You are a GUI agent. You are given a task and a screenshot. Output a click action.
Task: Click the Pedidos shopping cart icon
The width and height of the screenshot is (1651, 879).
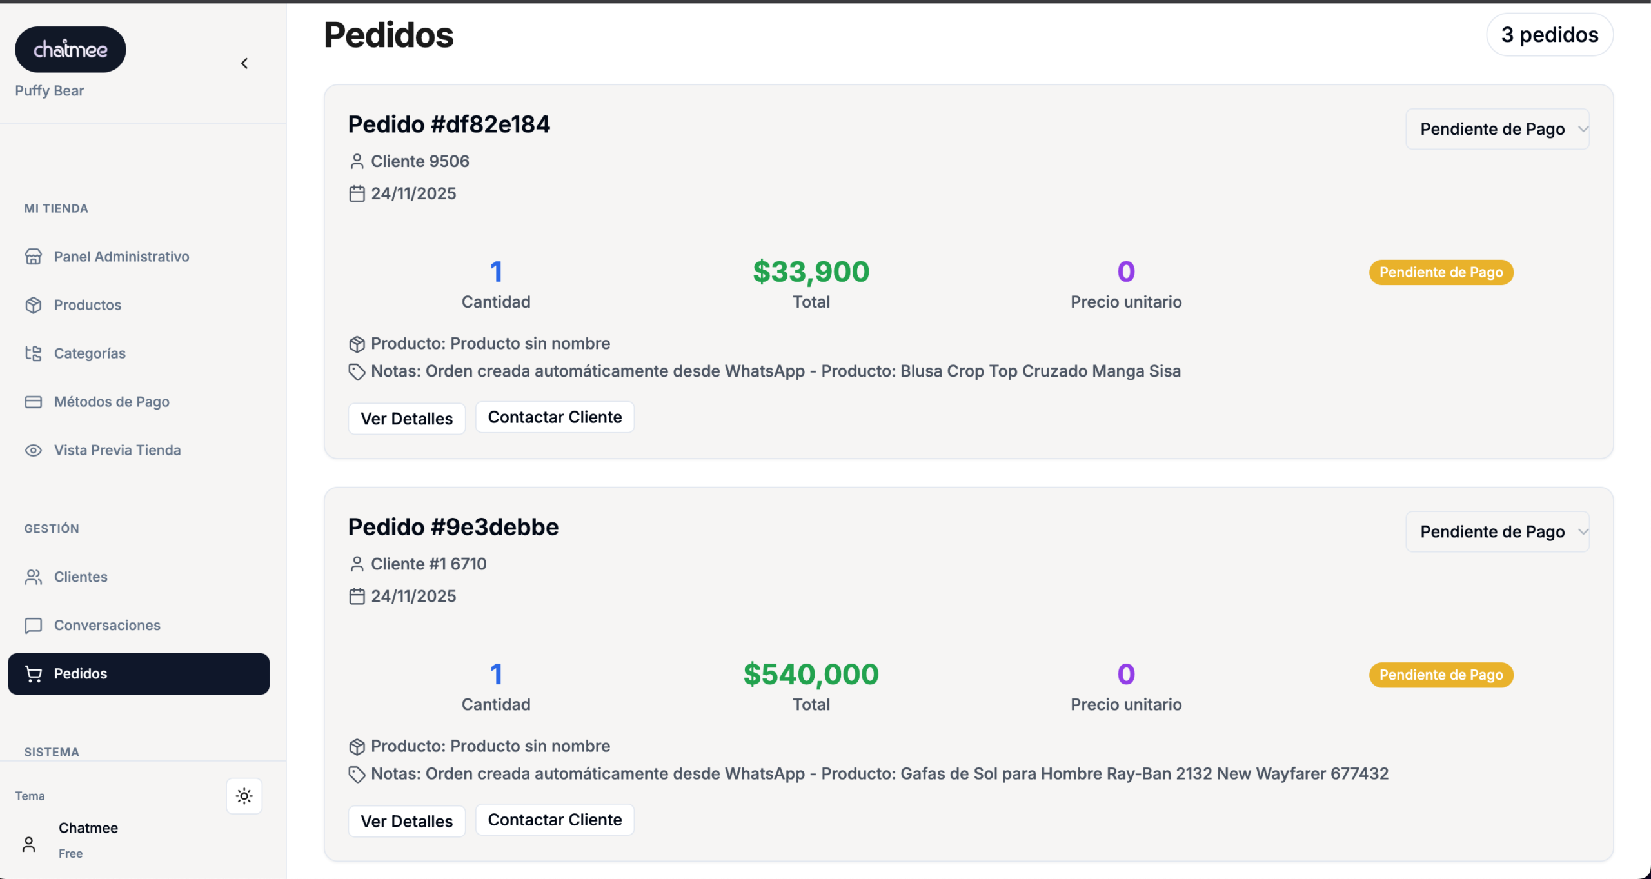pos(34,674)
